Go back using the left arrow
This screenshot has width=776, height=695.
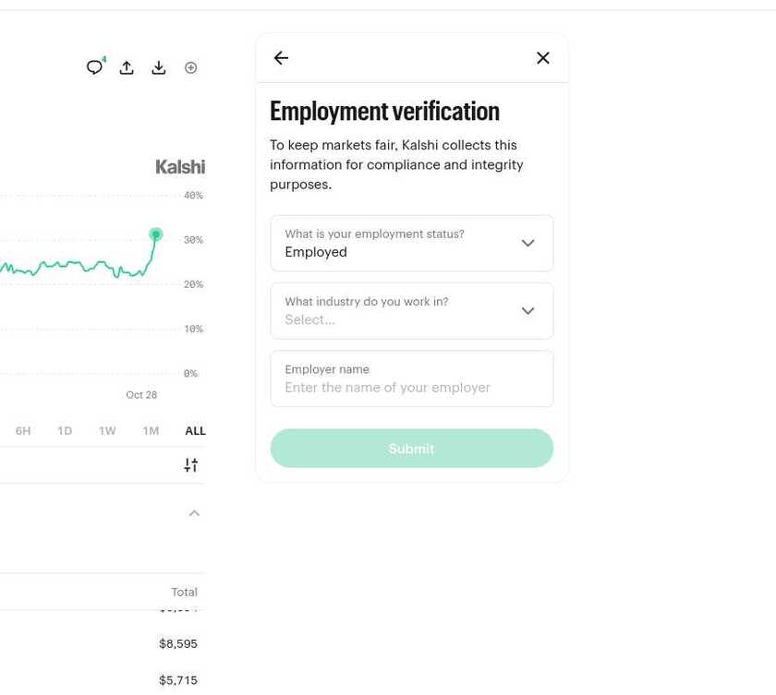(x=281, y=58)
